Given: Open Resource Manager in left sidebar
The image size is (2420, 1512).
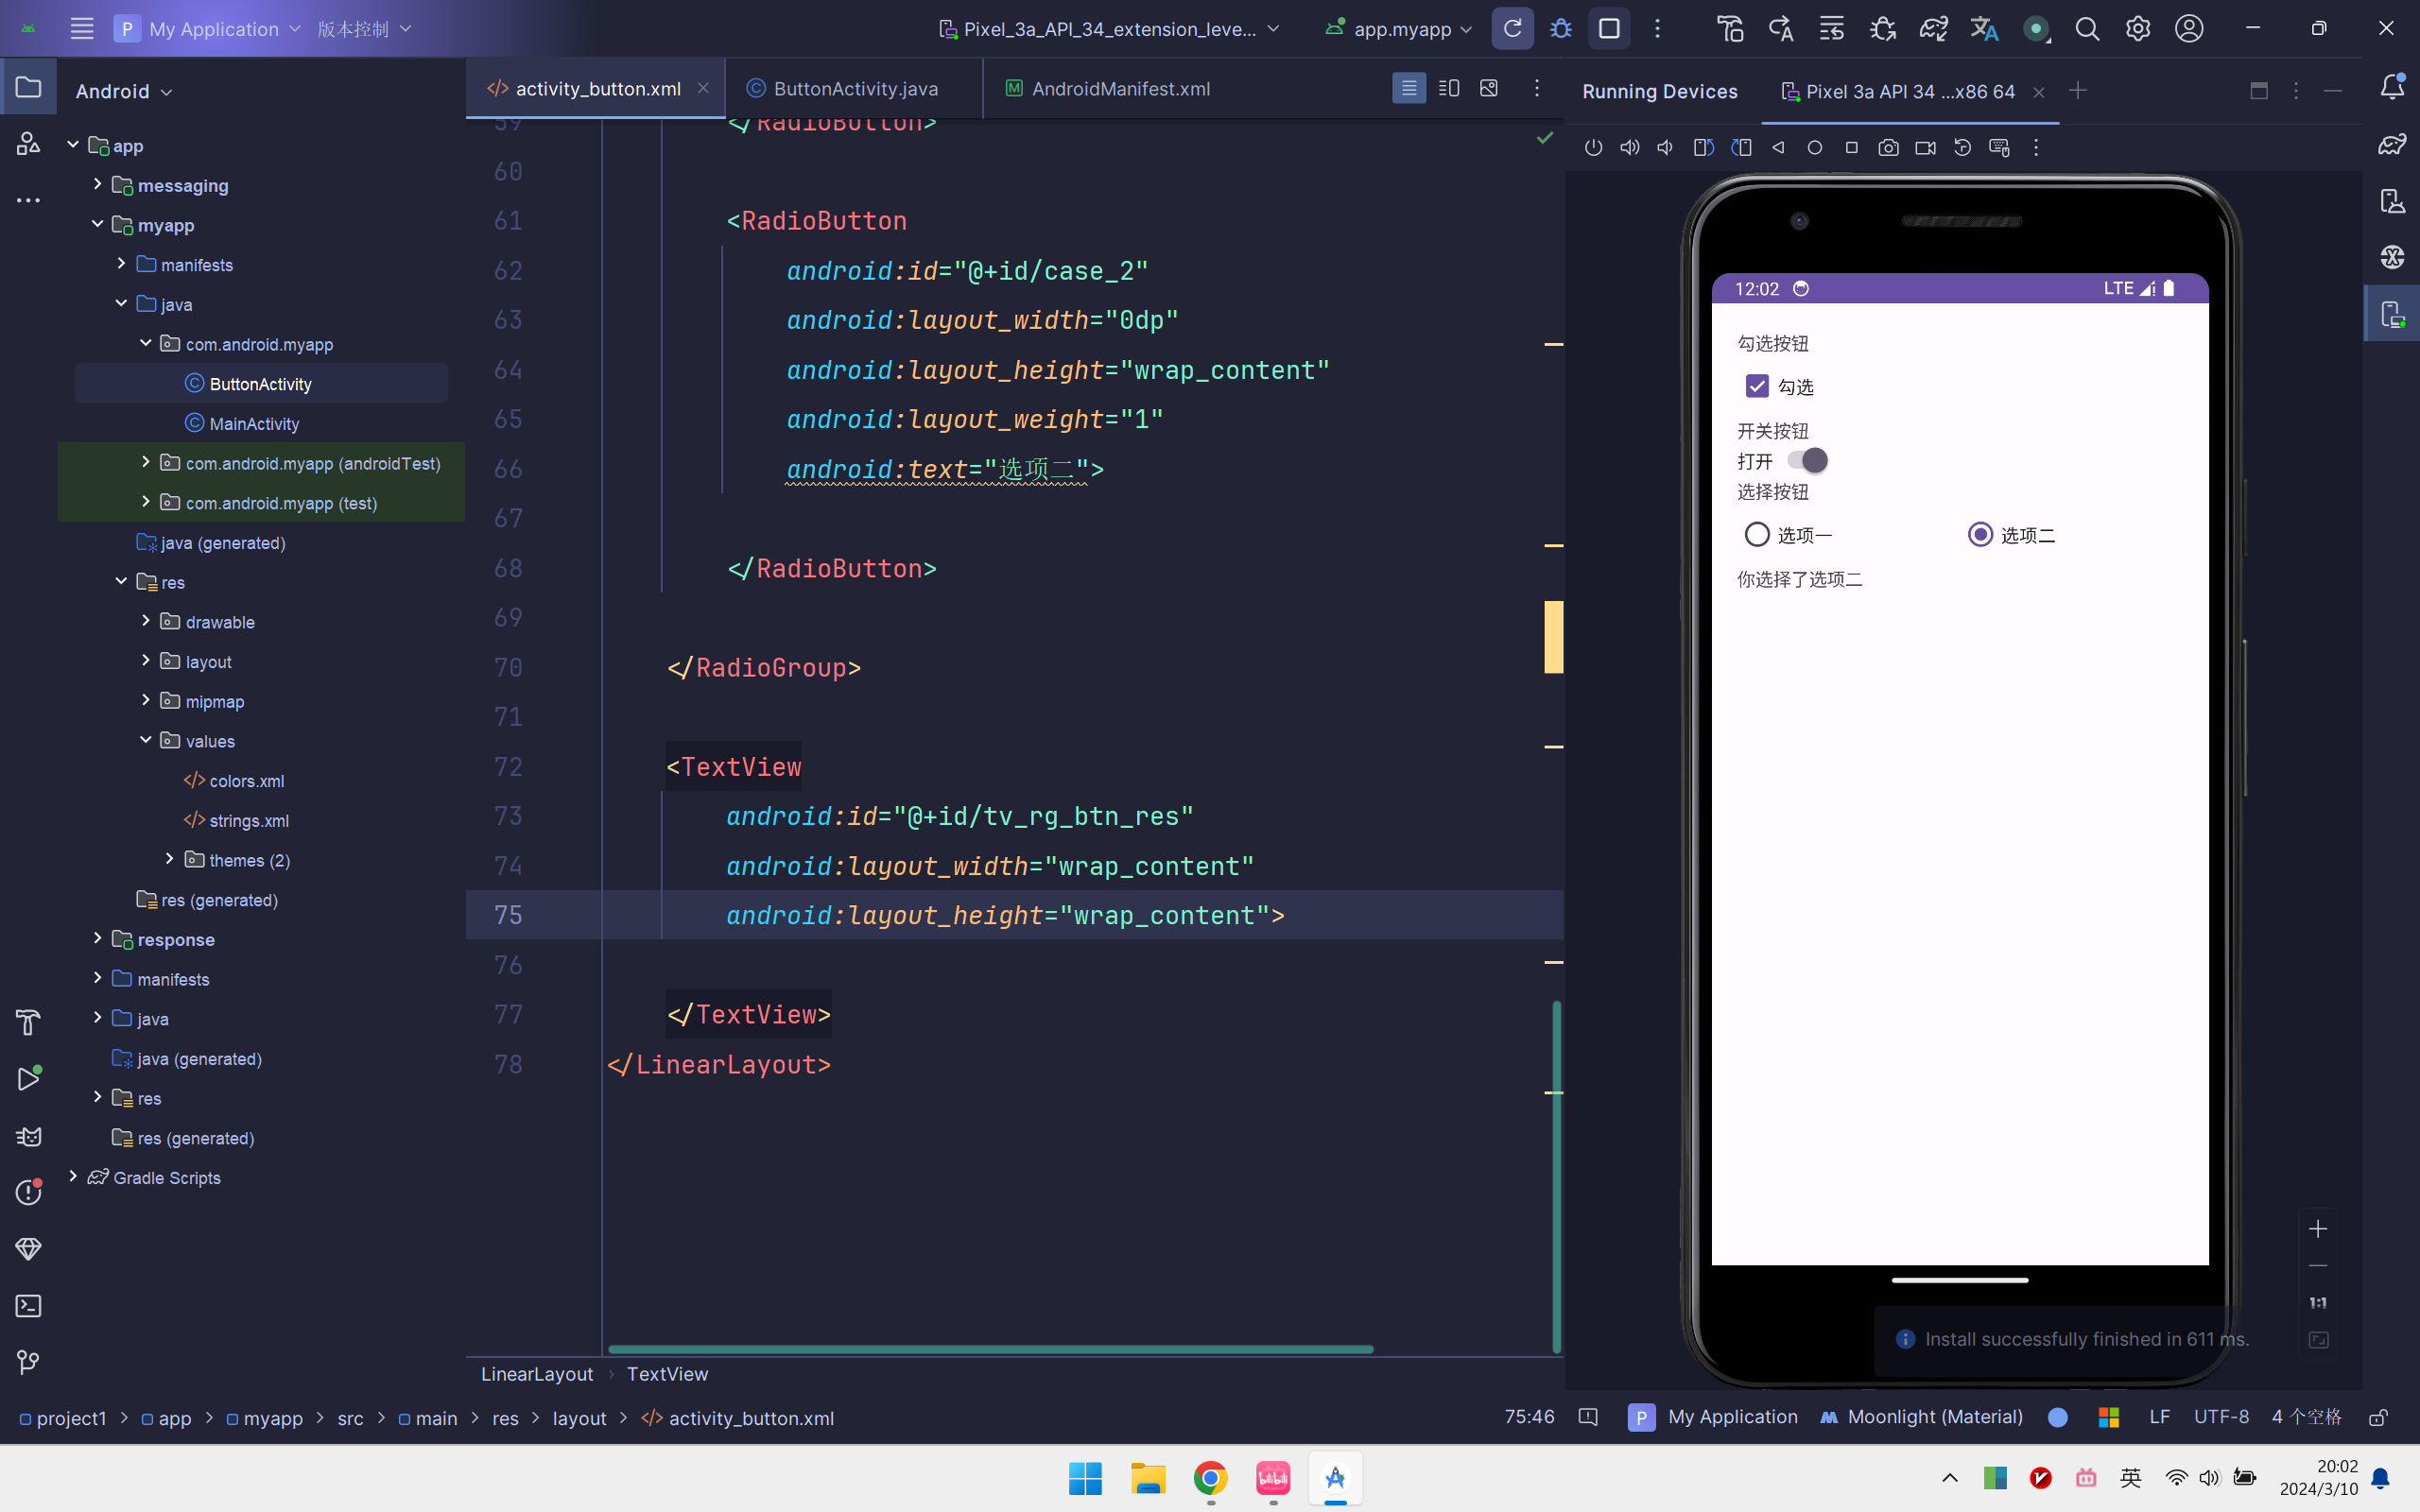Looking at the screenshot, I should coord(28,145).
